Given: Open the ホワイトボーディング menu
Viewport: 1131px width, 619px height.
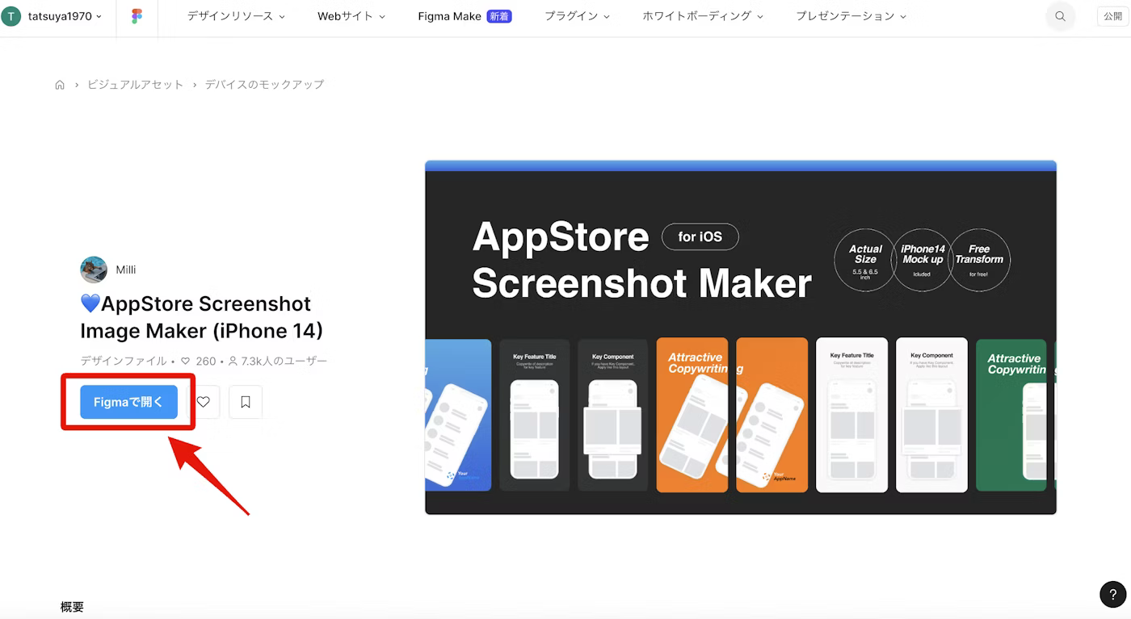Looking at the screenshot, I should (x=702, y=16).
